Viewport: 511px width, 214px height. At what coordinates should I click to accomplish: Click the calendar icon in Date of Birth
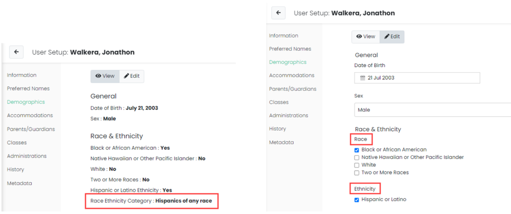363,78
